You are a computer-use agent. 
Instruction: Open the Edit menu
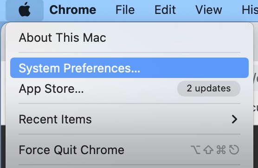(x=165, y=10)
